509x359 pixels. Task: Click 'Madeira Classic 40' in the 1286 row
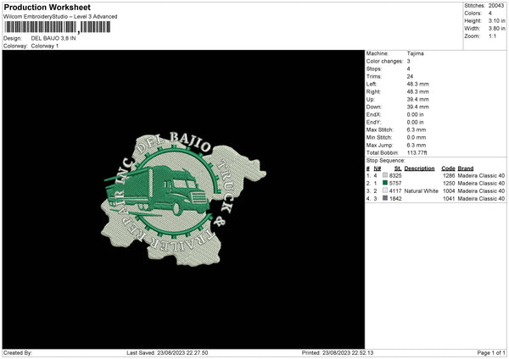(x=481, y=175)
